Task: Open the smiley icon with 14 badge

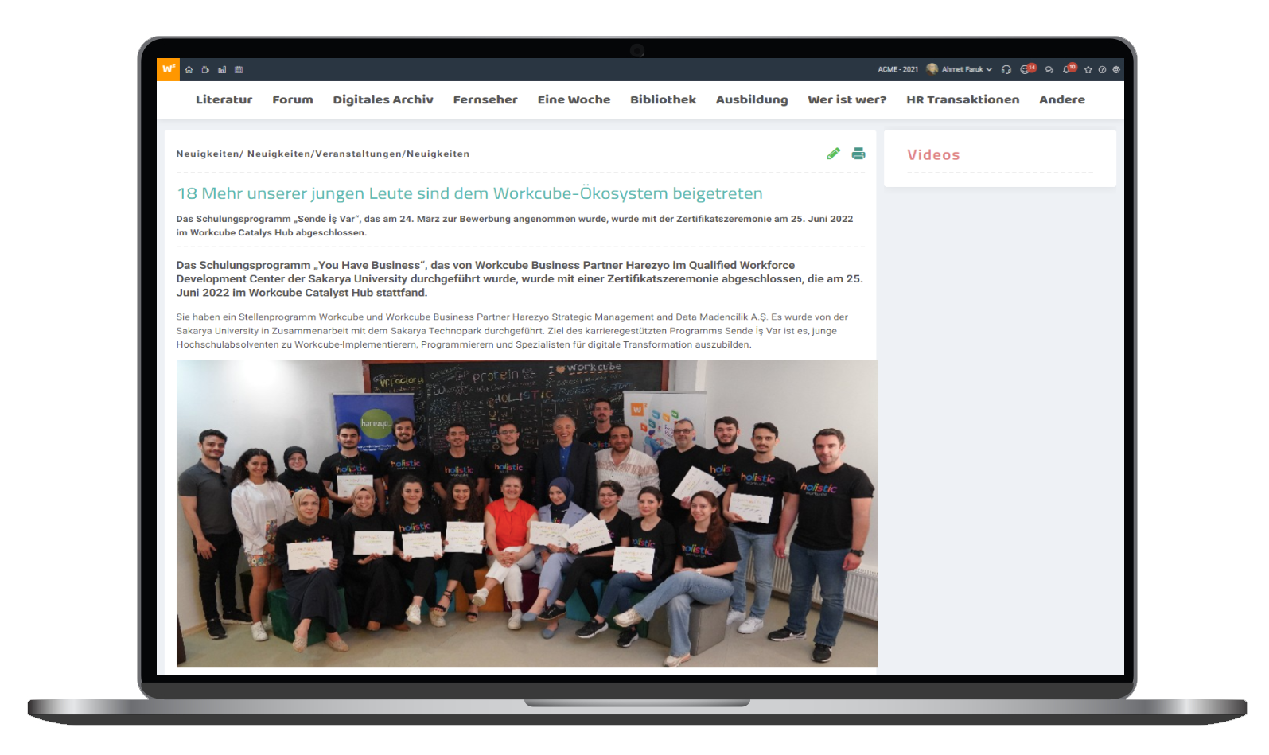Action: 1028,68
